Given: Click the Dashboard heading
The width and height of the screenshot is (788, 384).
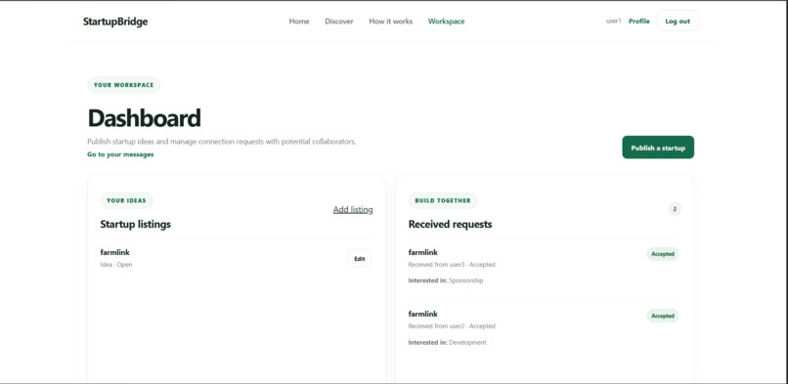Looking at the screenshot, I should (x=145, y=118).
